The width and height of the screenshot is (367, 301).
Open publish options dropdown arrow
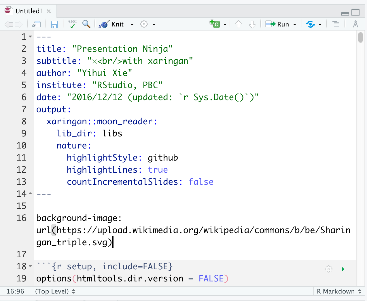pyautogui.click(x=320, y=25)
